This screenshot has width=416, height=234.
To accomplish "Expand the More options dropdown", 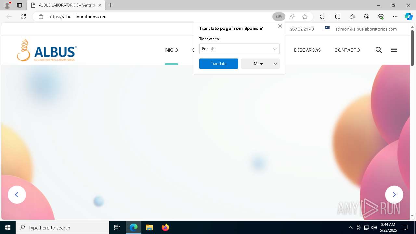I will (260, 64).
